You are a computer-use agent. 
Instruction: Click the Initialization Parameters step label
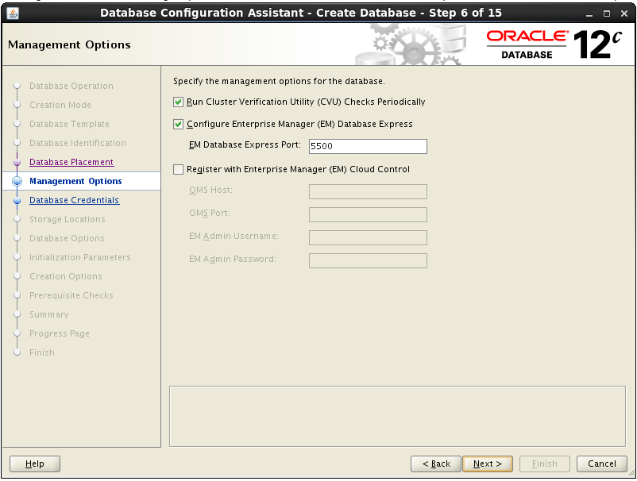[80, 257]
